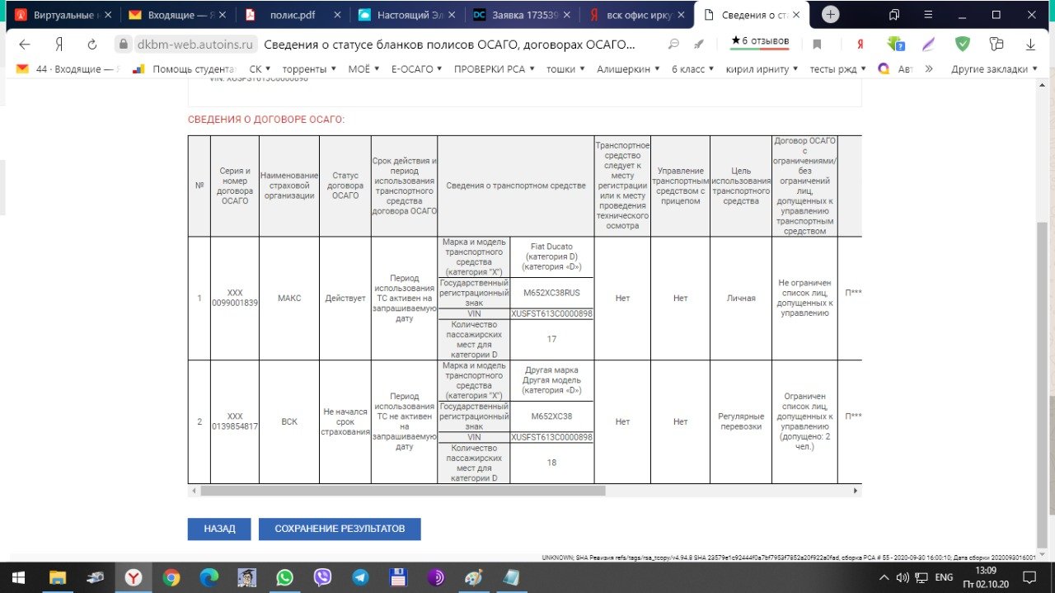This screenshot has height=593, width=1055.
Task: Open the '6 отзывов' site reviews badge
Action: [x=760, y=41]
